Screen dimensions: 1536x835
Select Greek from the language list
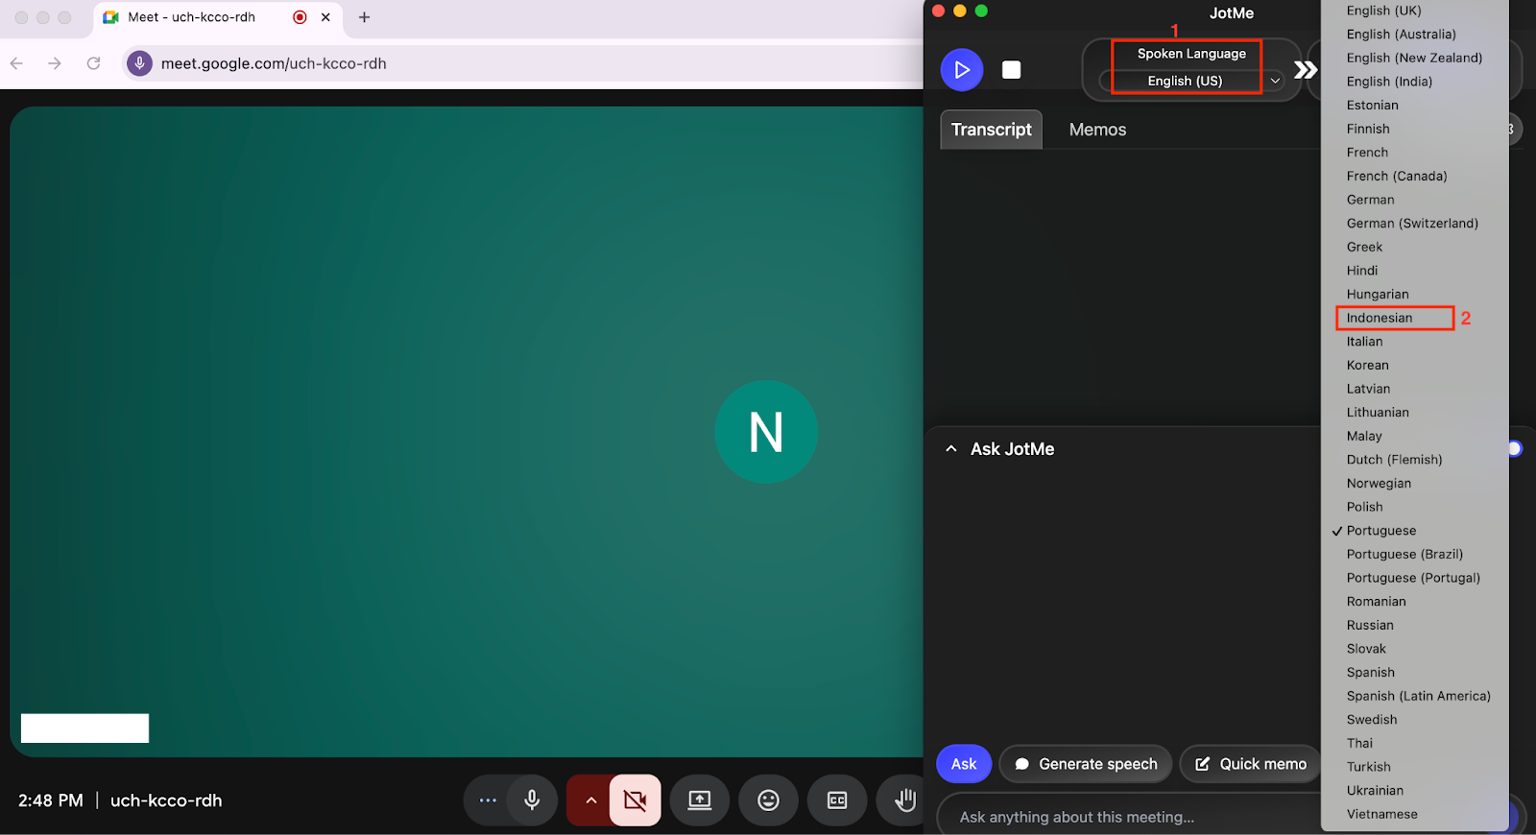tap(1364, 247)
